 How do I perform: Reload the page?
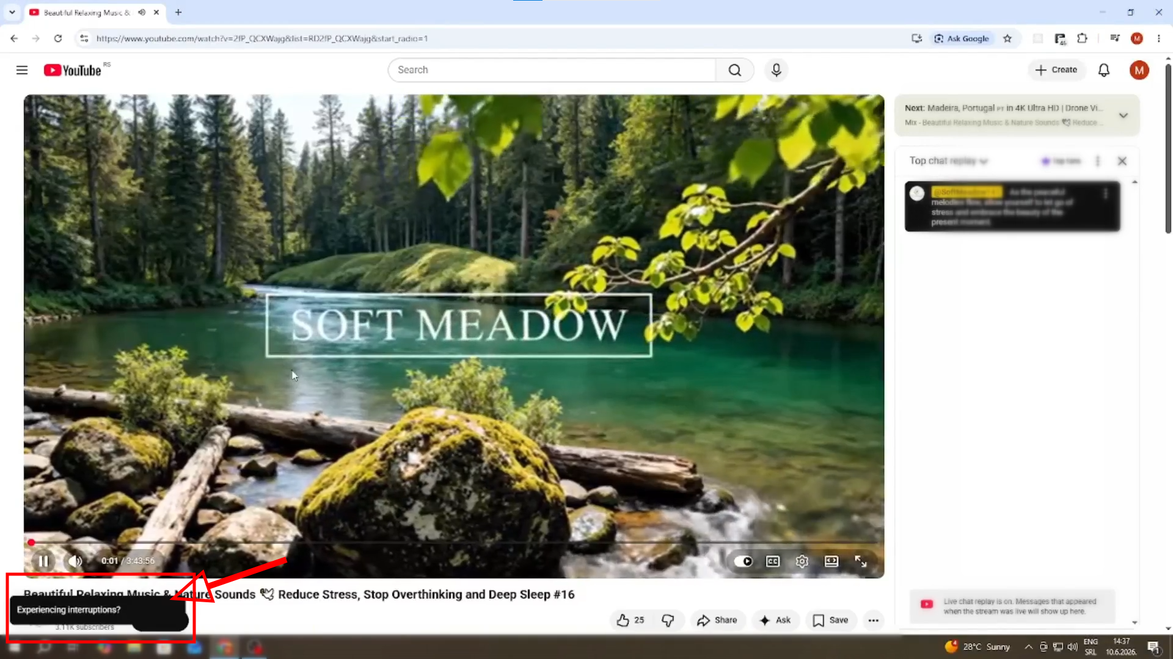58,38
